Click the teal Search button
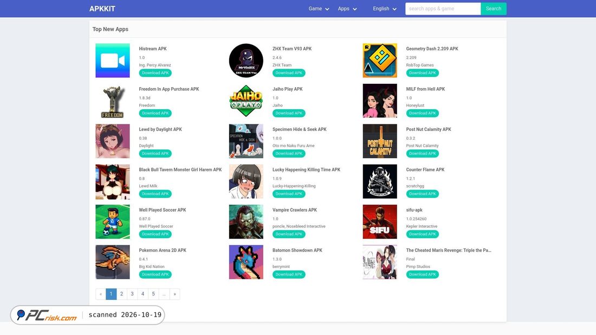 (494, 9)
